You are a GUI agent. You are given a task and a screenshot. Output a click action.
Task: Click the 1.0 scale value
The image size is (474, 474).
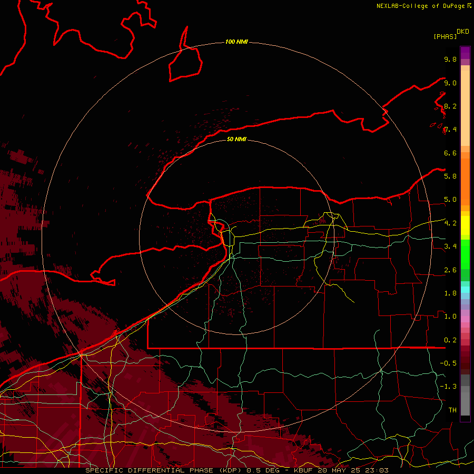[x=450, y=317]
